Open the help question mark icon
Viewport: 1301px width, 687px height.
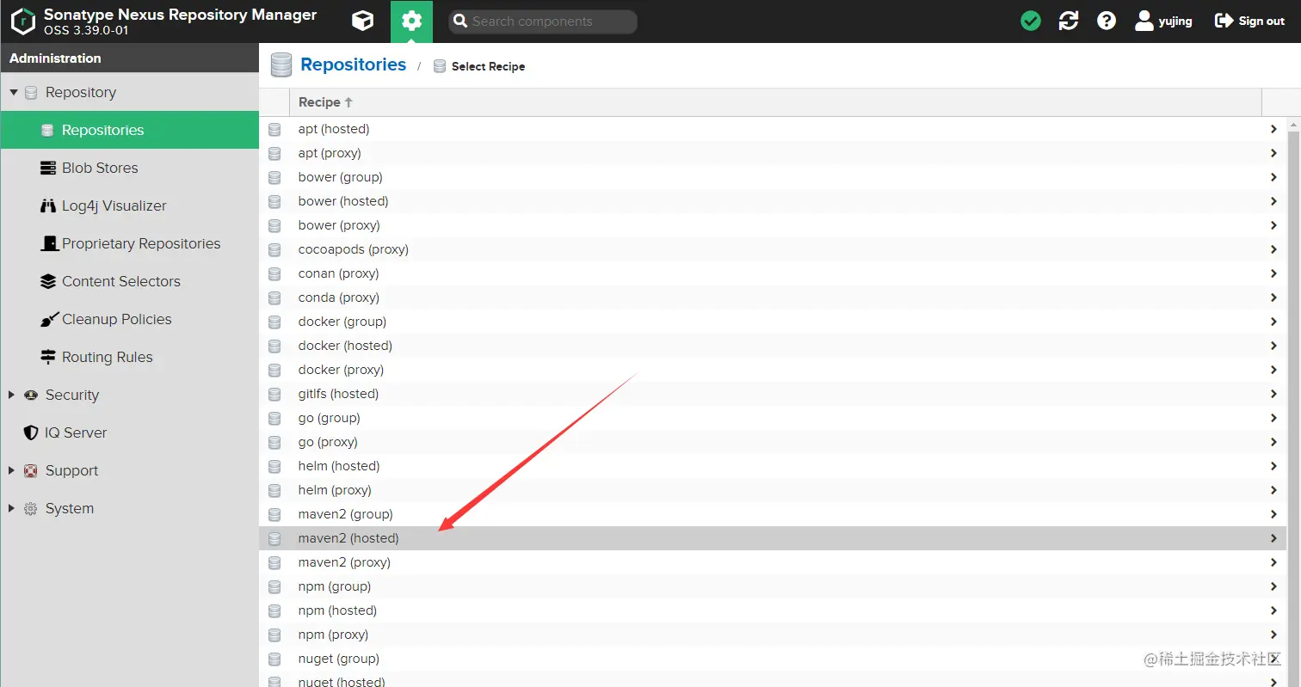(x=1107, y=21)
